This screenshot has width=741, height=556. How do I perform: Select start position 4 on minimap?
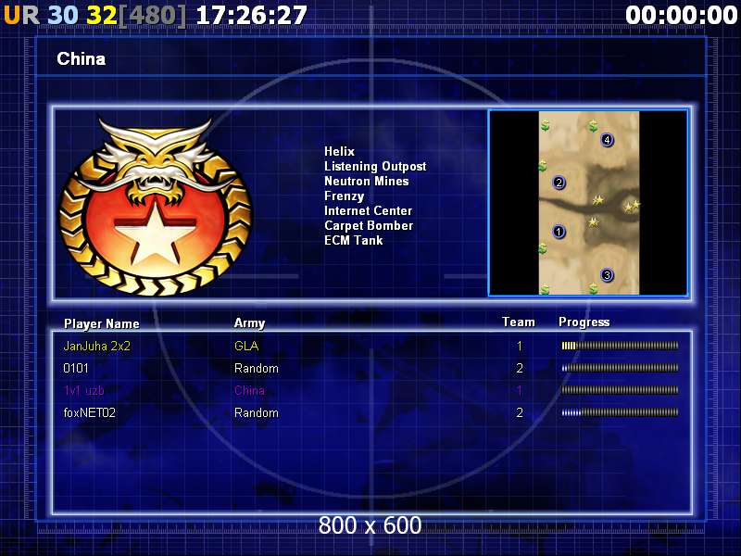click(607, 140)
